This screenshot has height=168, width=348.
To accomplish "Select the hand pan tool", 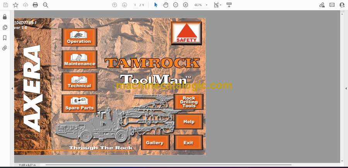I will 165,5.
